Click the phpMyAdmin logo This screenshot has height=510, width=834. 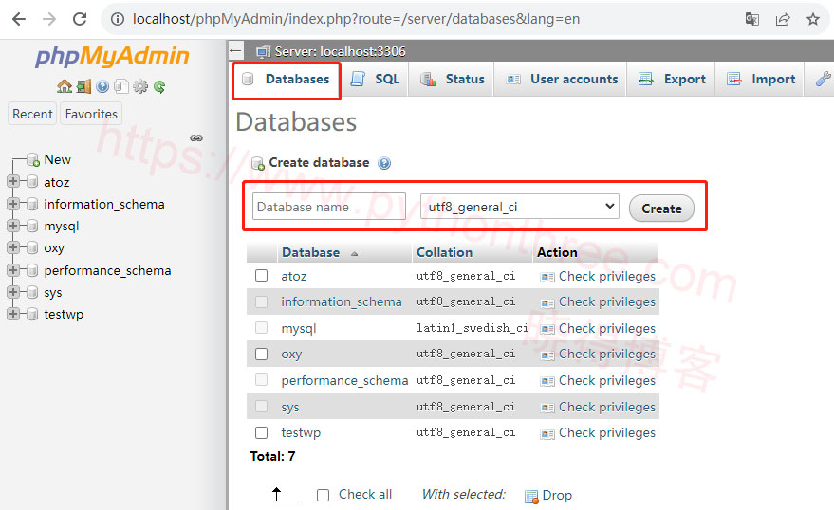tap(112, 56)
